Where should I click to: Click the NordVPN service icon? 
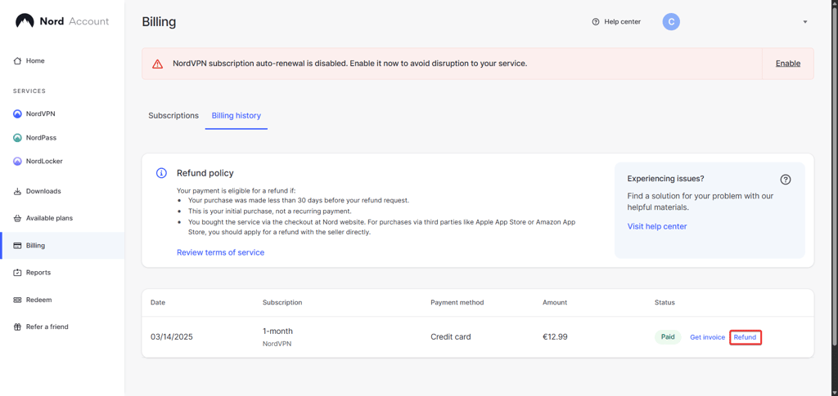pyautogui.click(x=17, y=113)
